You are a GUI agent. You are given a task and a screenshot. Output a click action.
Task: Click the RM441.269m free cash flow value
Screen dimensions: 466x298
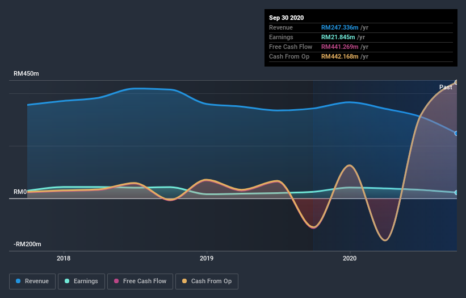(339, 47)
